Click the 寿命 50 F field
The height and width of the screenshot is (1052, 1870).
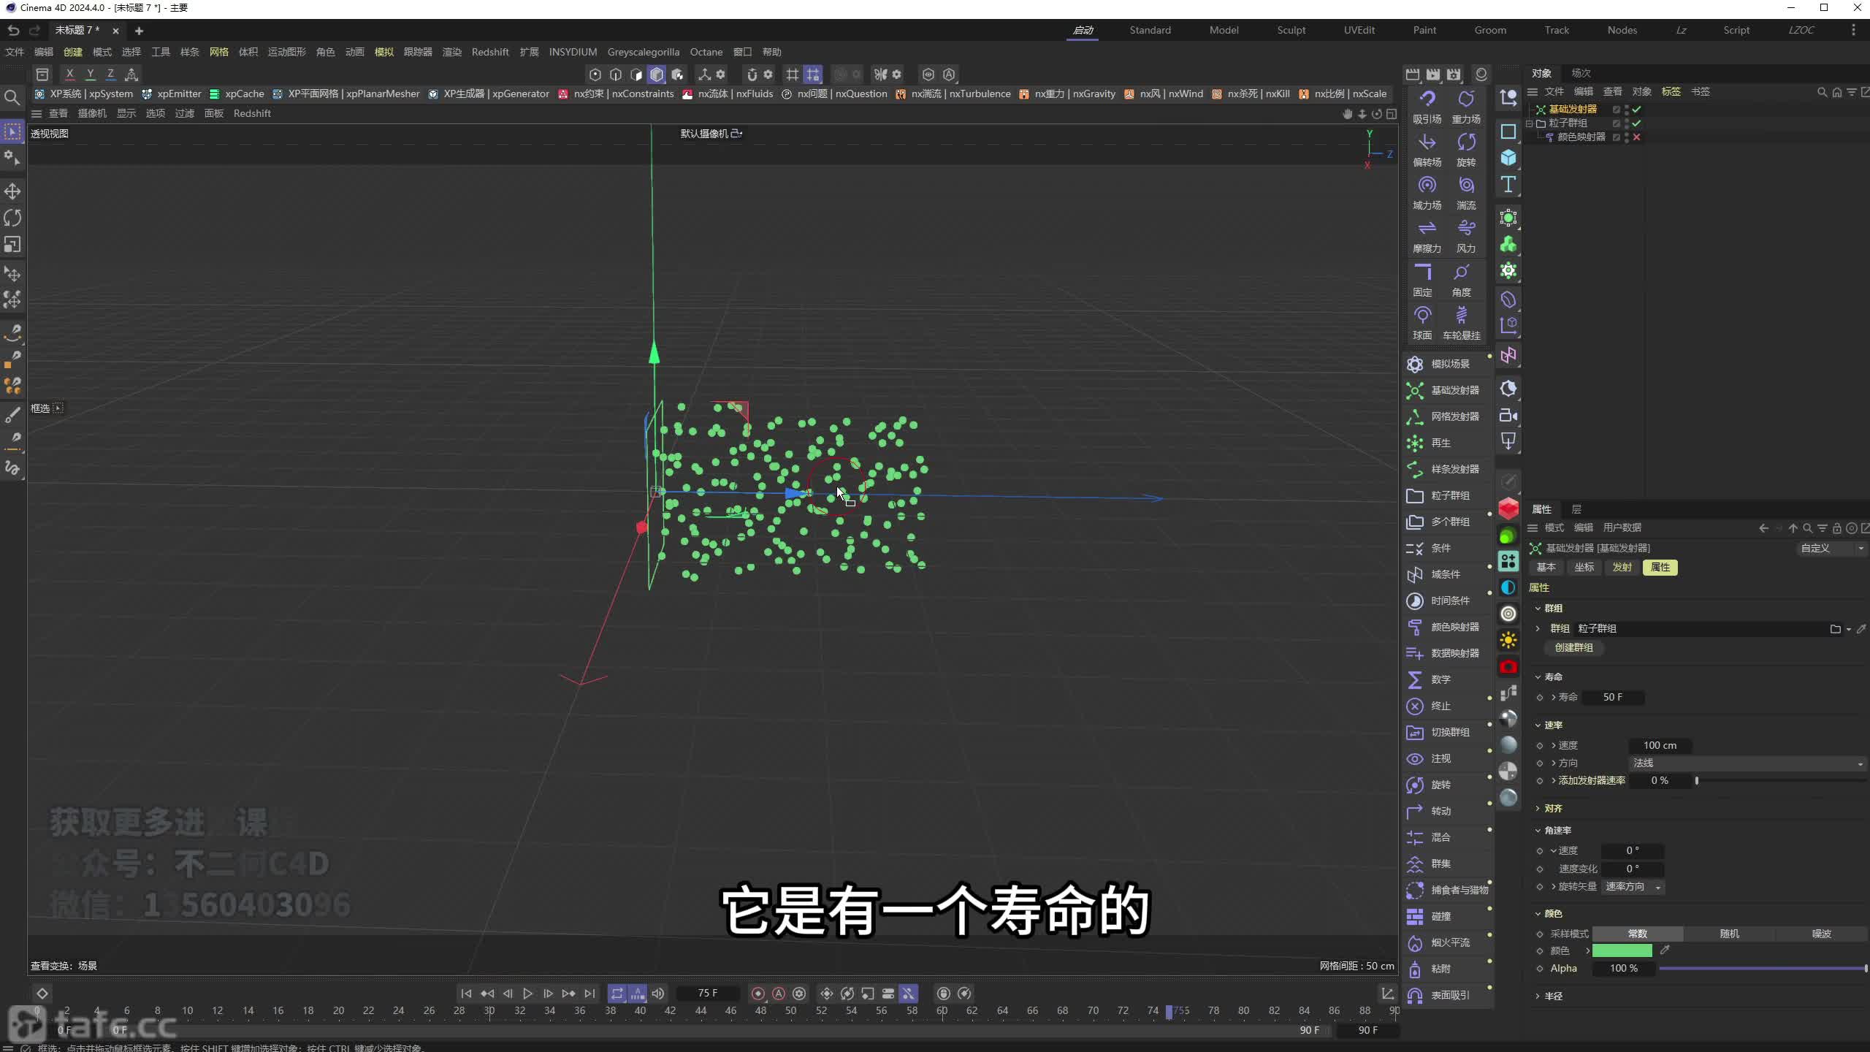(1613, 697)
